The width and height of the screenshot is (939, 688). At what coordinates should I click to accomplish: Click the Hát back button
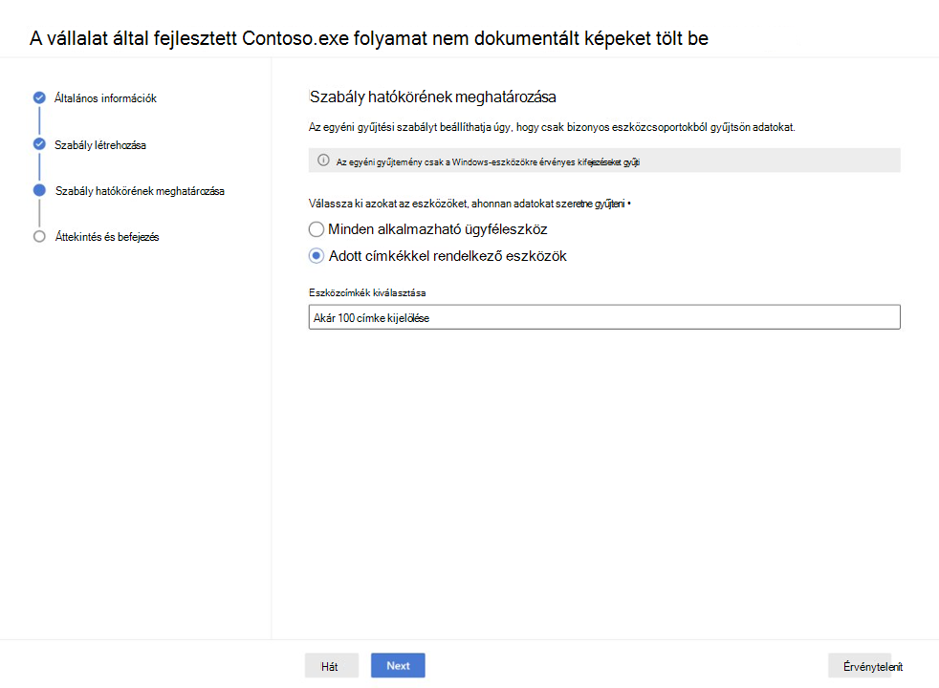tap(332, 666)
